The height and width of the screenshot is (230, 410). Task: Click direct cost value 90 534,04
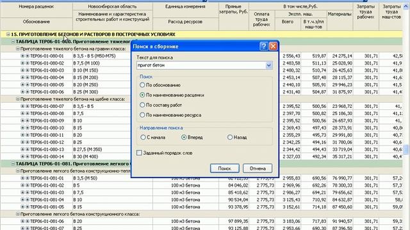pyautogui.click(x=238, y=200)
